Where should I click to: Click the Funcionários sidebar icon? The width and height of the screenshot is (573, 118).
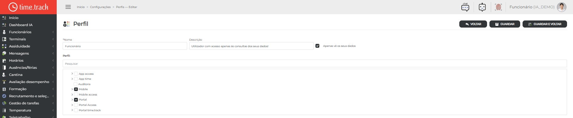click(4, 32)
